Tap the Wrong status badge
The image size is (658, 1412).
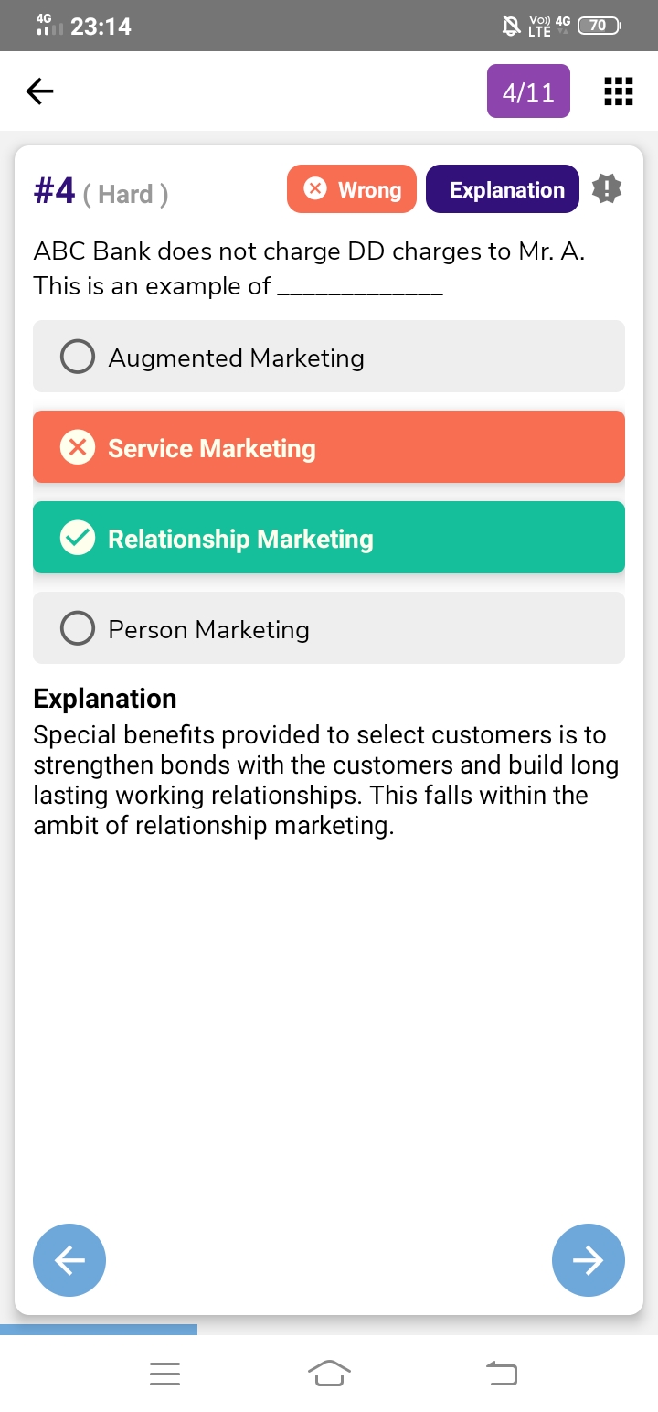[x=352, y=189]
